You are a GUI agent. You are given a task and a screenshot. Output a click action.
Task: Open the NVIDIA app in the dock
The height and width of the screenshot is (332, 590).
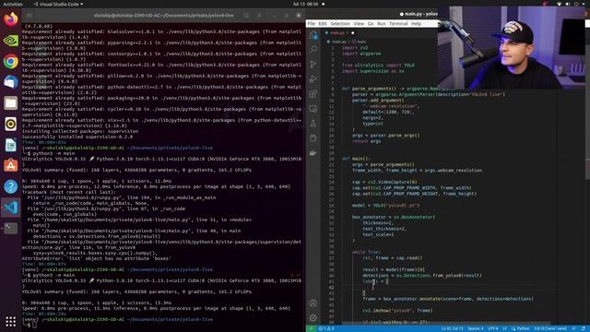point(10,41)
